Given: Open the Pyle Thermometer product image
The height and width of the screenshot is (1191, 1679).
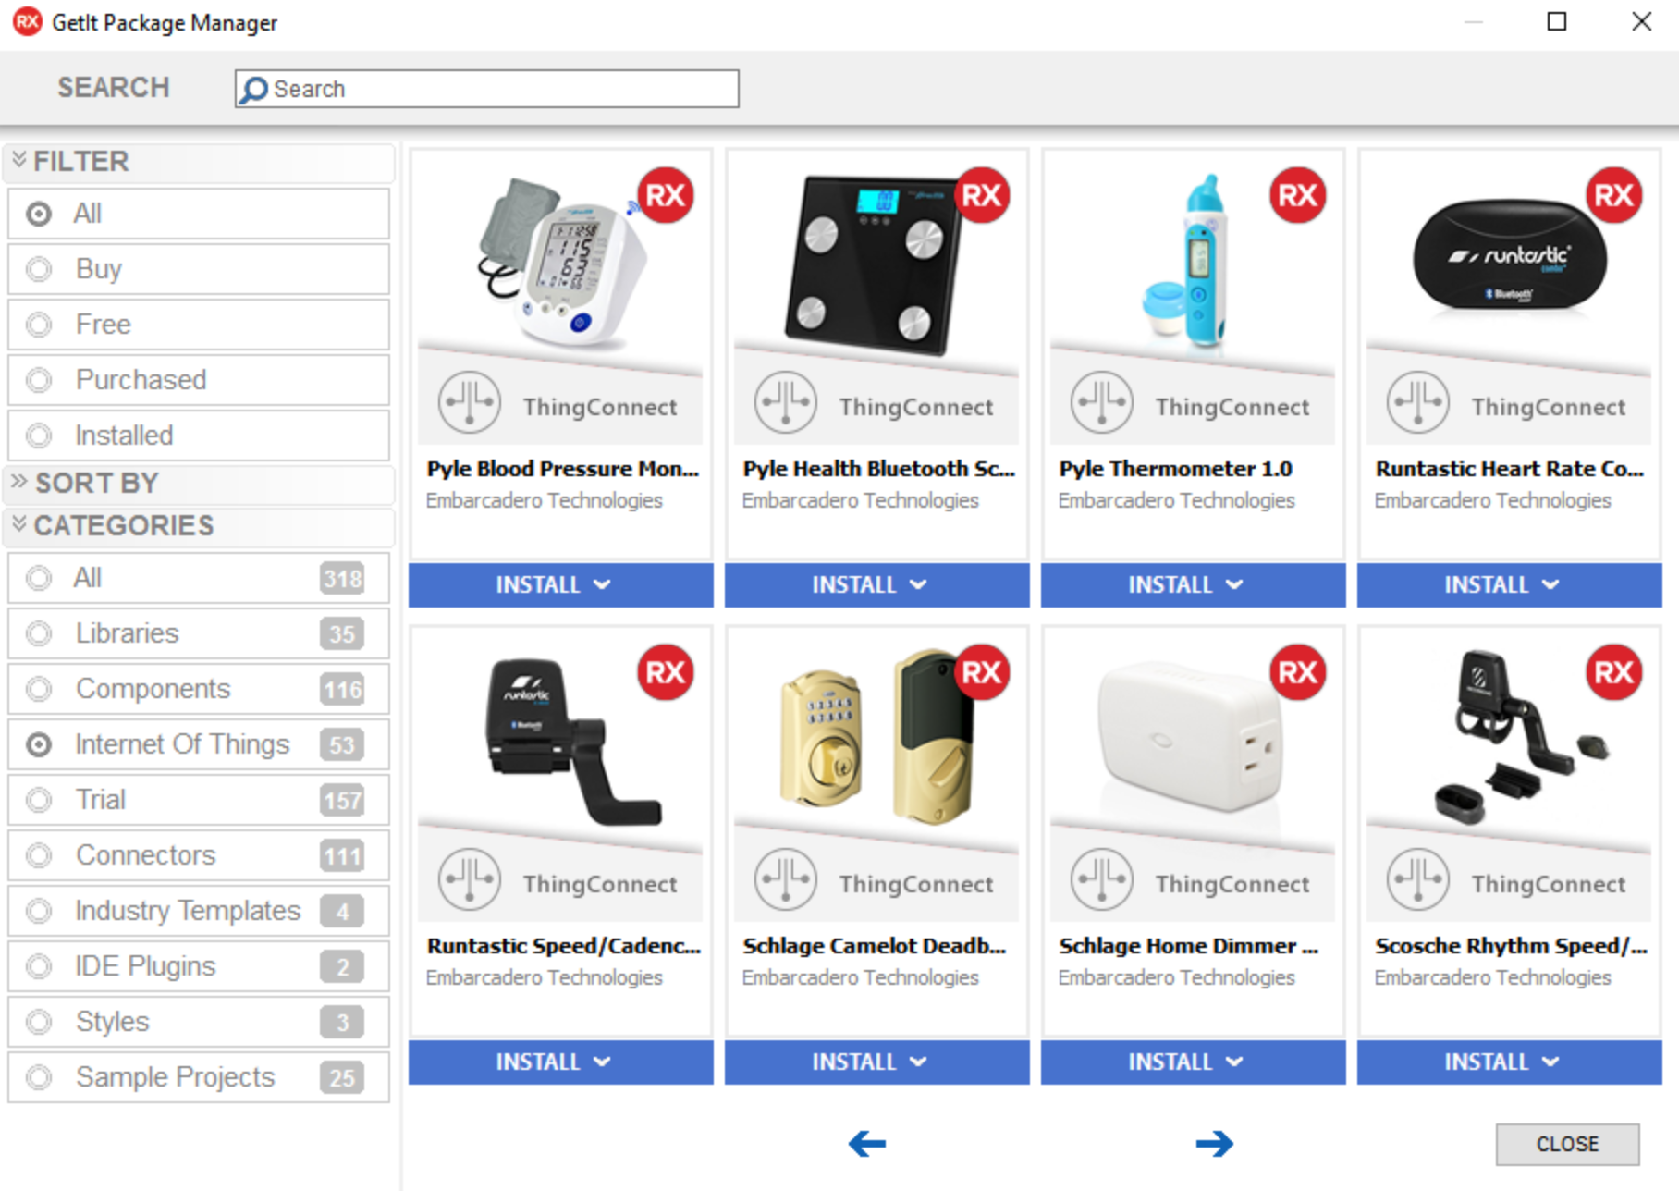Looking at the screenshot, I should click(x=1186, y=261).
